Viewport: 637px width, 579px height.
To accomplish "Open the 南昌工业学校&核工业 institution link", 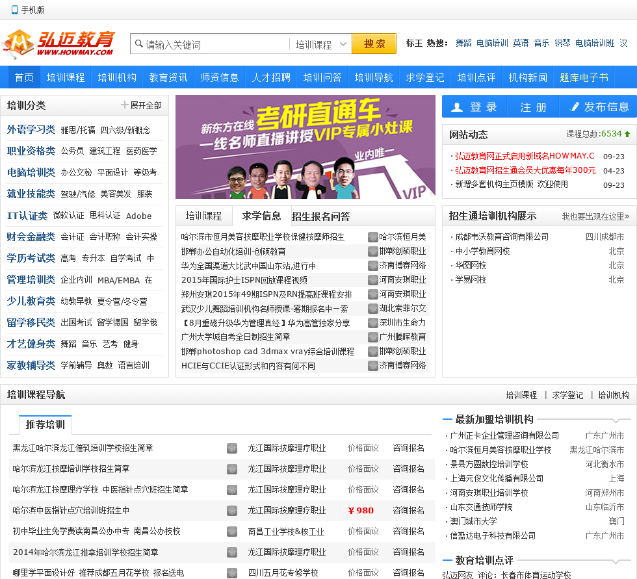I will (286, 531).
